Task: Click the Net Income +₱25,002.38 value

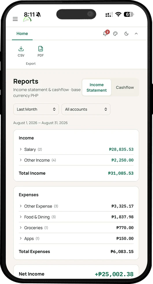Action: (x=114, y=274)
